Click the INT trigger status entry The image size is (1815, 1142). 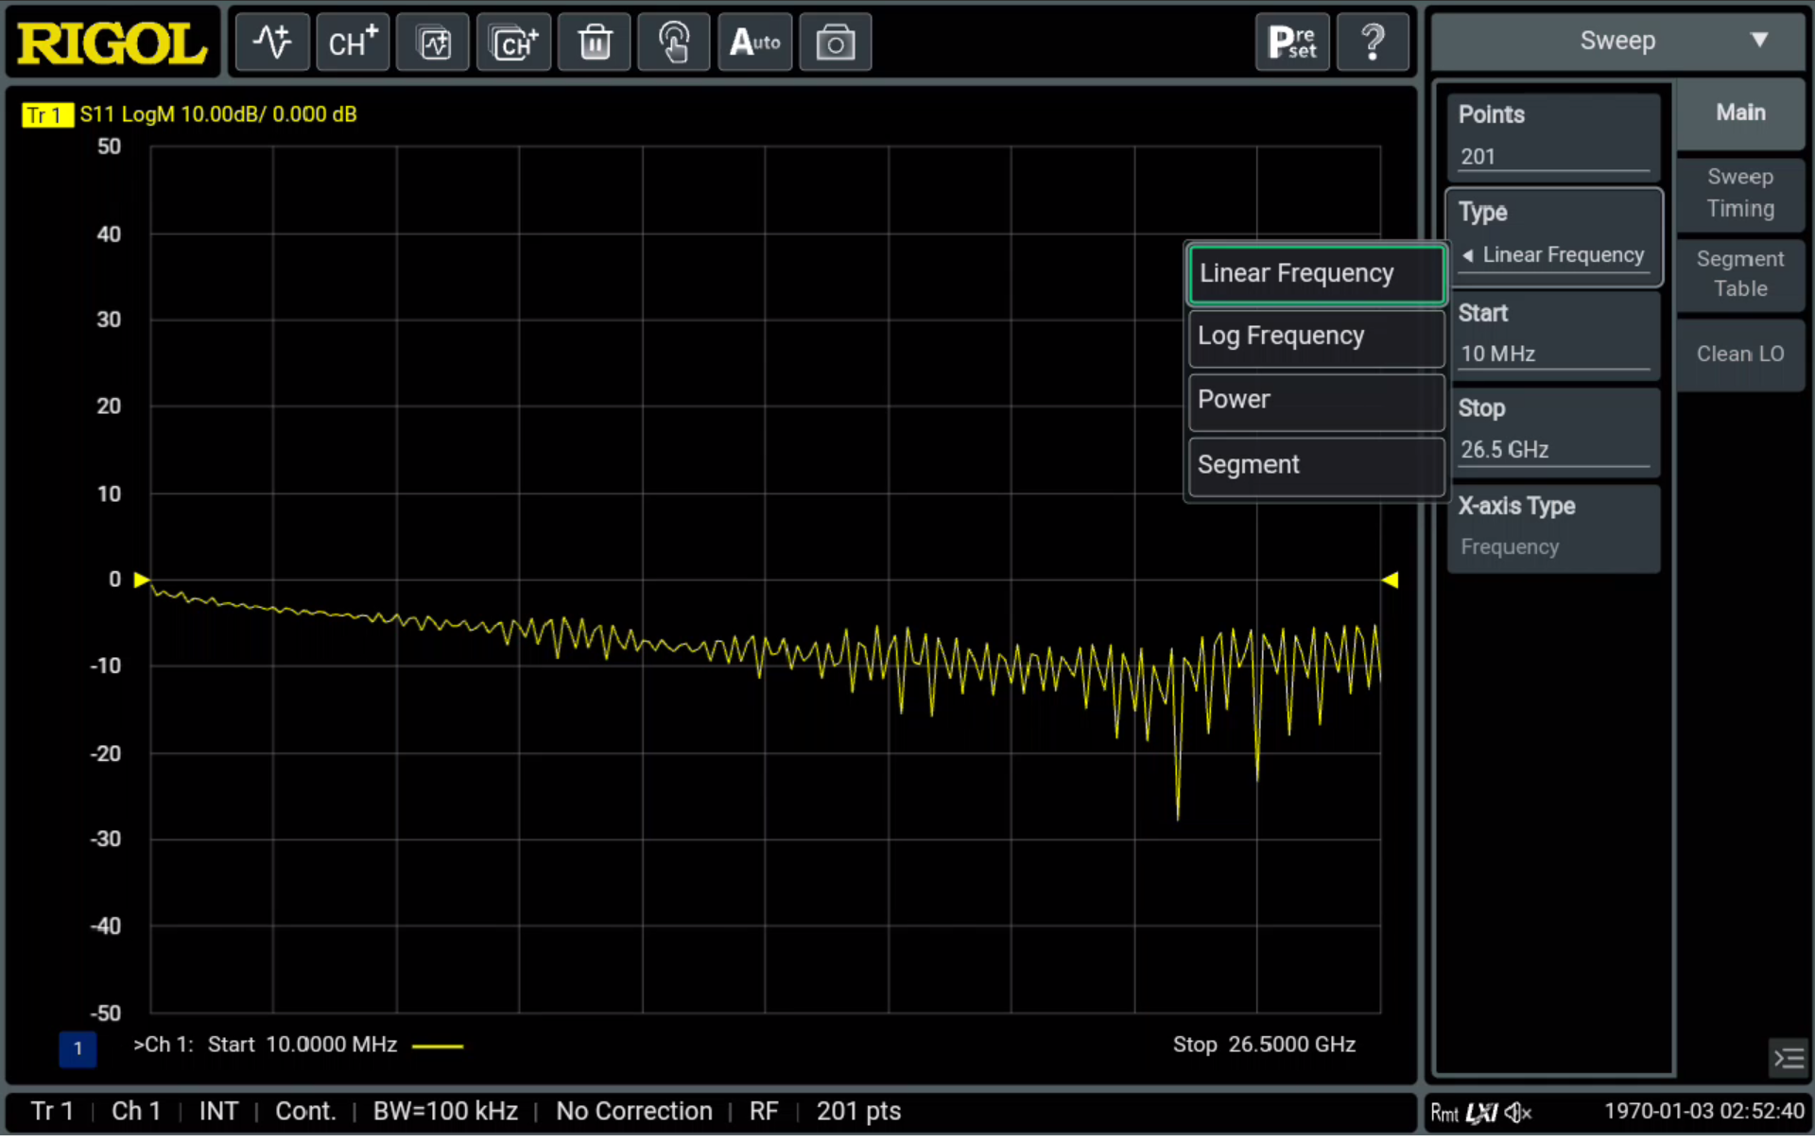click(x=218, y=1112)
